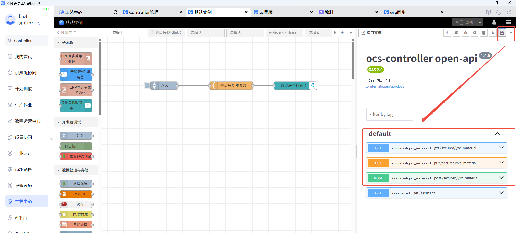Open configuration nodes gear icon

click(475, 33)
